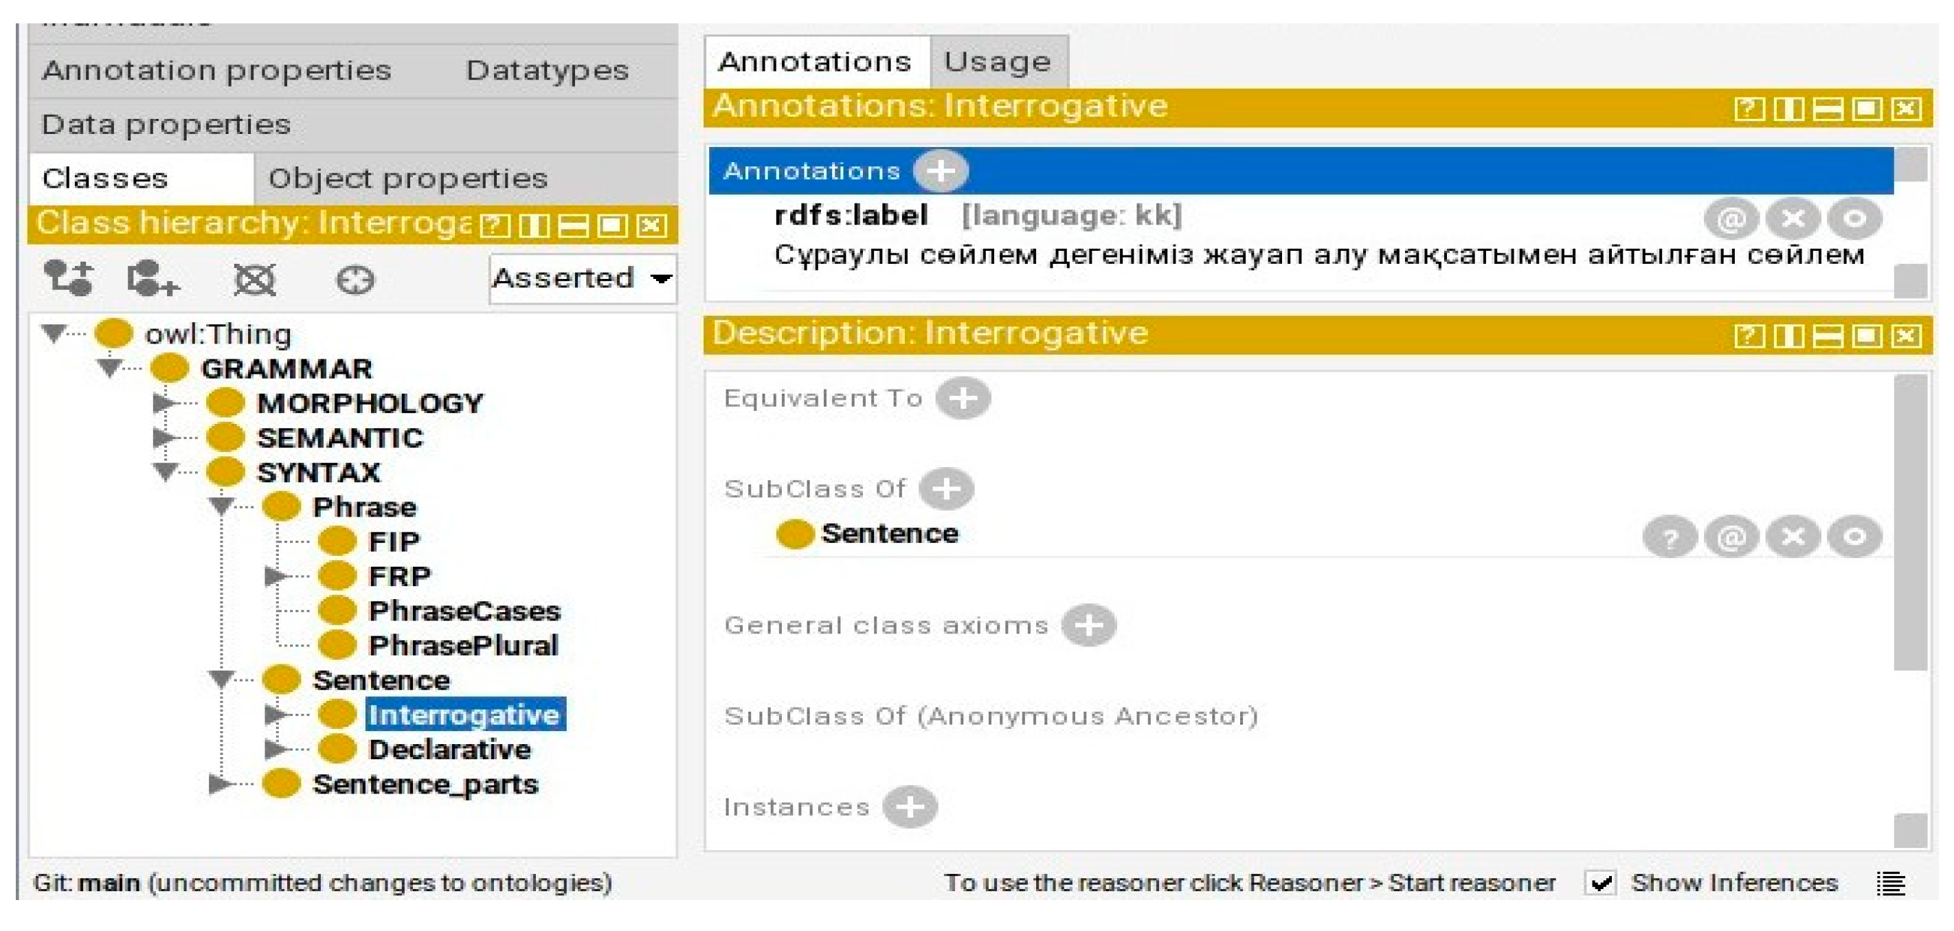Screen dimensions: 1954x931
Task: Switch to the Usage tab
Action: (x=997, y=61)
